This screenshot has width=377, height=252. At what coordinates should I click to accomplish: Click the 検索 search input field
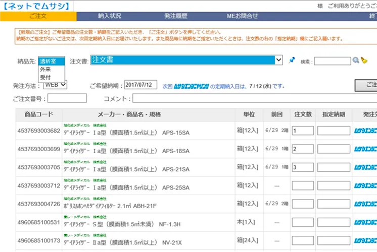(333, 61)
